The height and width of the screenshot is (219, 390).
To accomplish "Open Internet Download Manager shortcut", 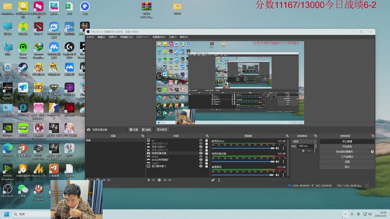I will 39,51.
